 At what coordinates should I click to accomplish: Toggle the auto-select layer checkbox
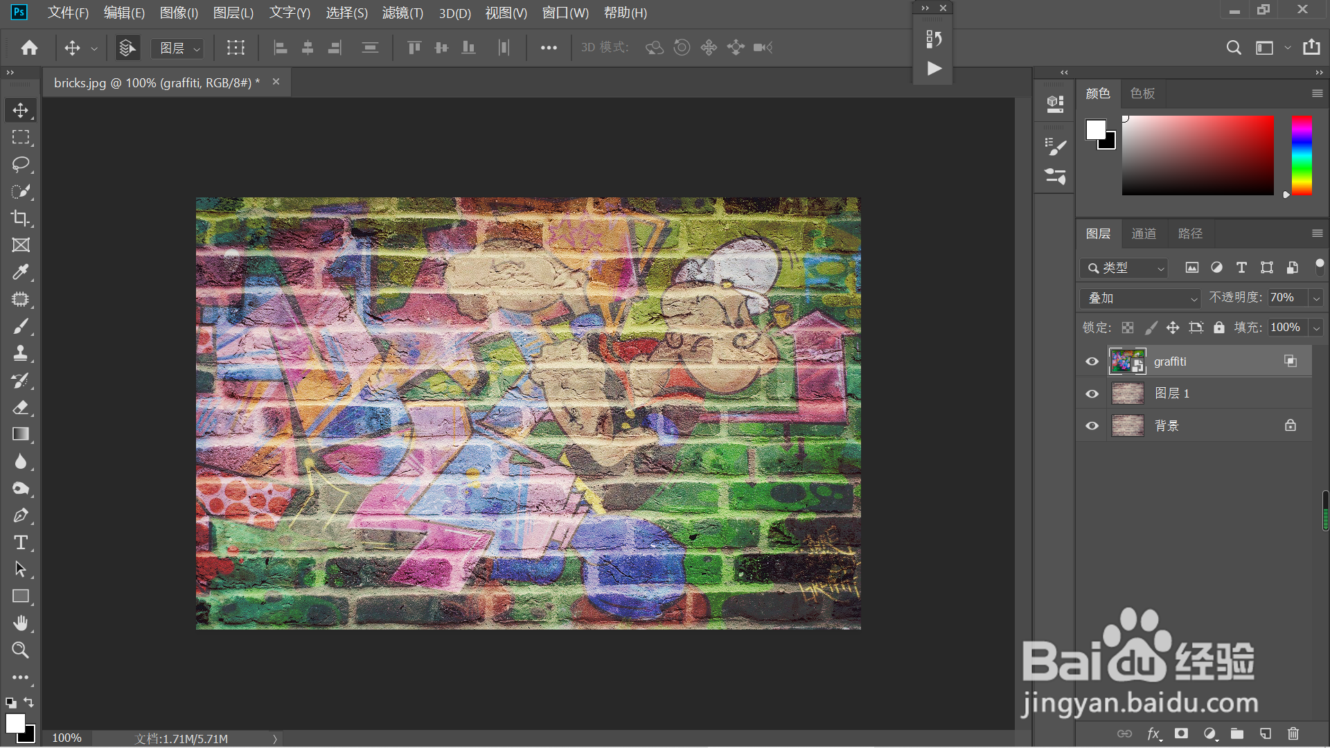click(127, 48)
